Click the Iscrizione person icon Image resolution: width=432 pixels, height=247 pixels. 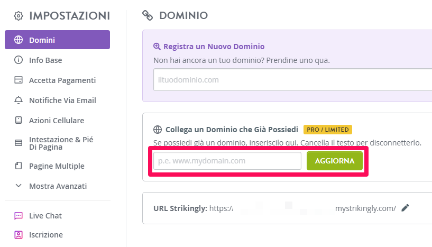click(19, 235)
